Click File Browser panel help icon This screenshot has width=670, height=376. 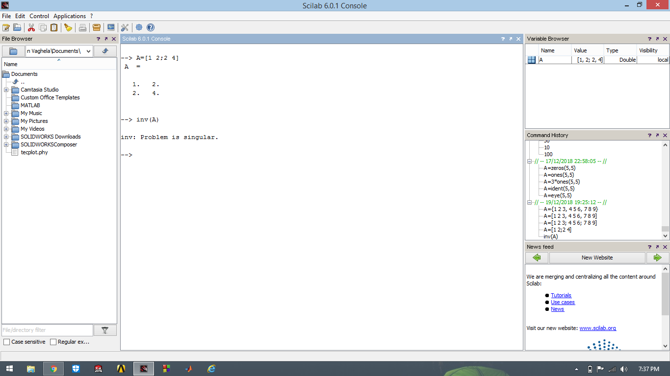tap(99, 39)
